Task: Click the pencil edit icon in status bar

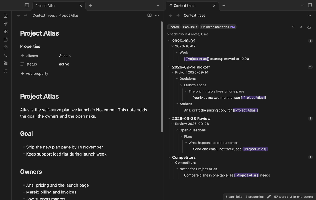Action: (269, 197)
